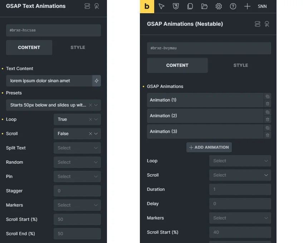This screenshot has height=243, width=303.
Task: Click the dynamic data bolt icon beside Text Content
Action: [97, 81]
